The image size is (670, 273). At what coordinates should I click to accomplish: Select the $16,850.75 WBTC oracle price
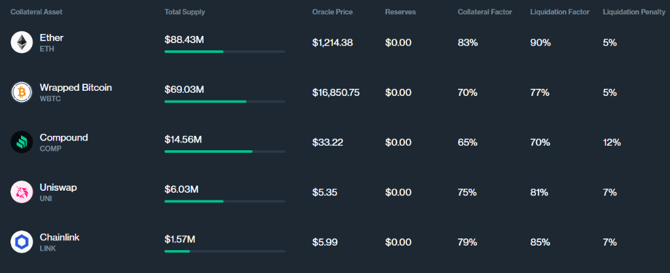tap(336, 93)
